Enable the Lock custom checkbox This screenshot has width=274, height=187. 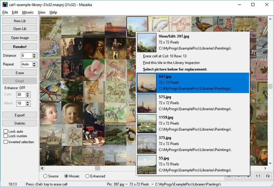6,136
